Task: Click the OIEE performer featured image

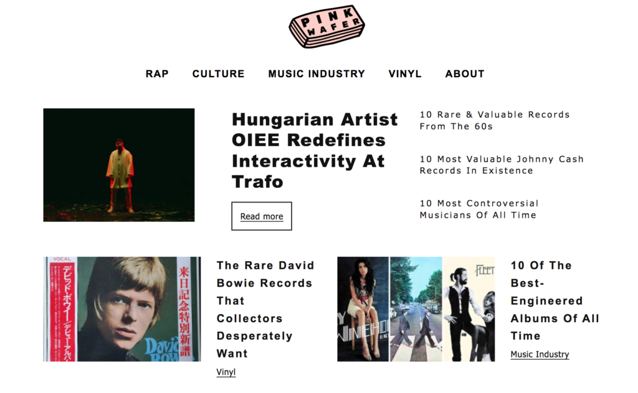Action: [x=119, y=165]
